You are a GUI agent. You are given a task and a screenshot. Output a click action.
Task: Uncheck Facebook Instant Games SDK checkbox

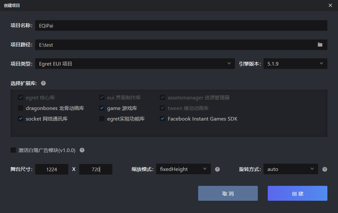(x=162, y=119)
